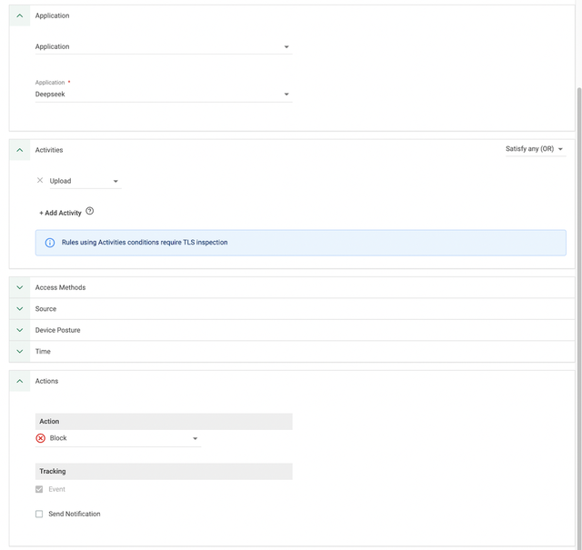This screenshot has width=582, height=550.
Task: Open the Upload activity dropdown
Action: [85, 181]
